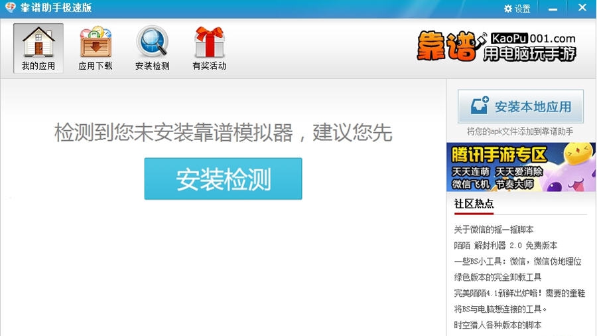Image resolution: width=597 pixels, height=336 pixels.
Task: Click 安装本地应用 button
Action: pos(521,106)
